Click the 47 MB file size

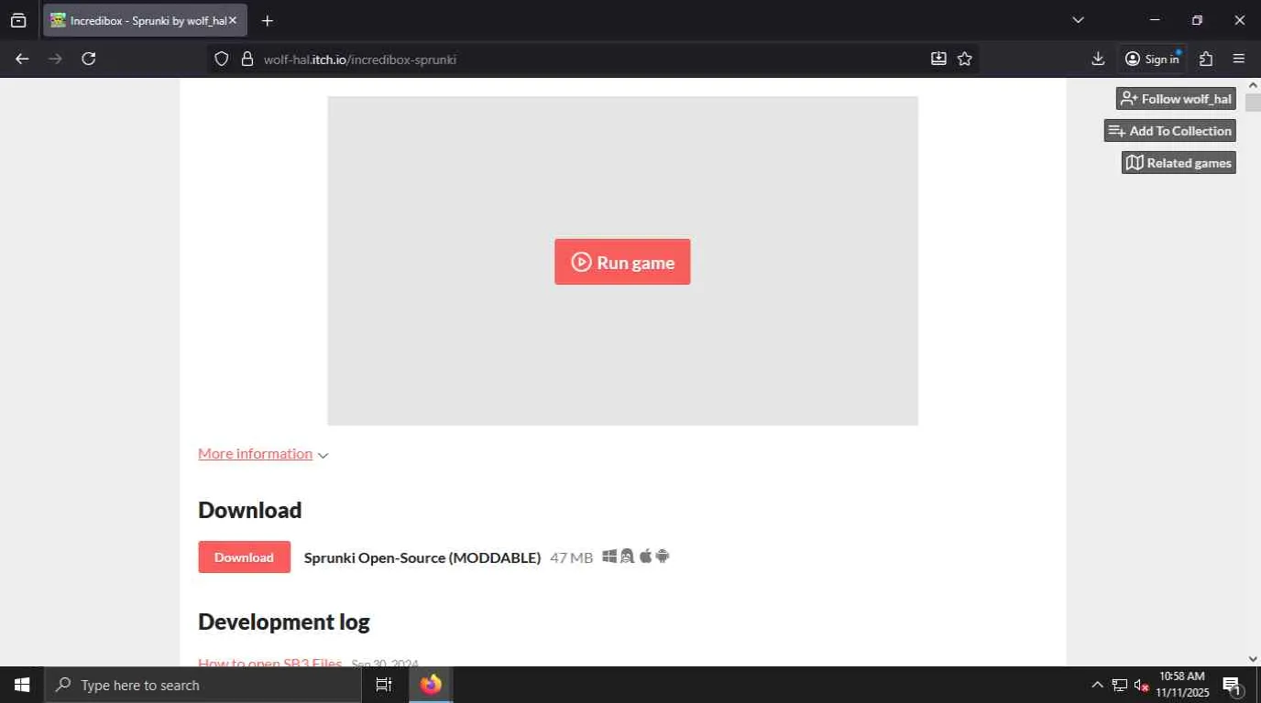click(572, 557)
